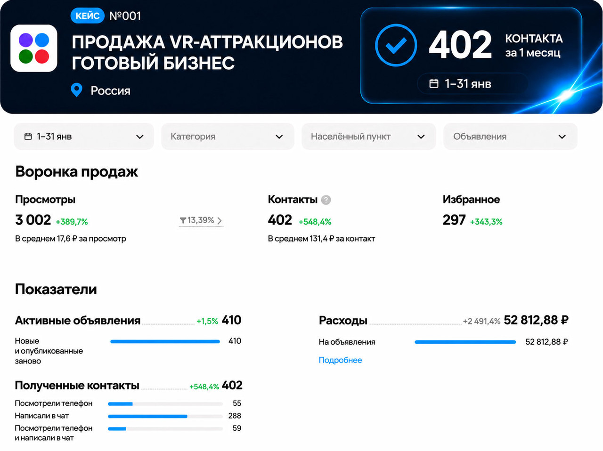Click the arrow after the 13,39% conversion
The height and width of the screenshot is (451, 603).
220,220
